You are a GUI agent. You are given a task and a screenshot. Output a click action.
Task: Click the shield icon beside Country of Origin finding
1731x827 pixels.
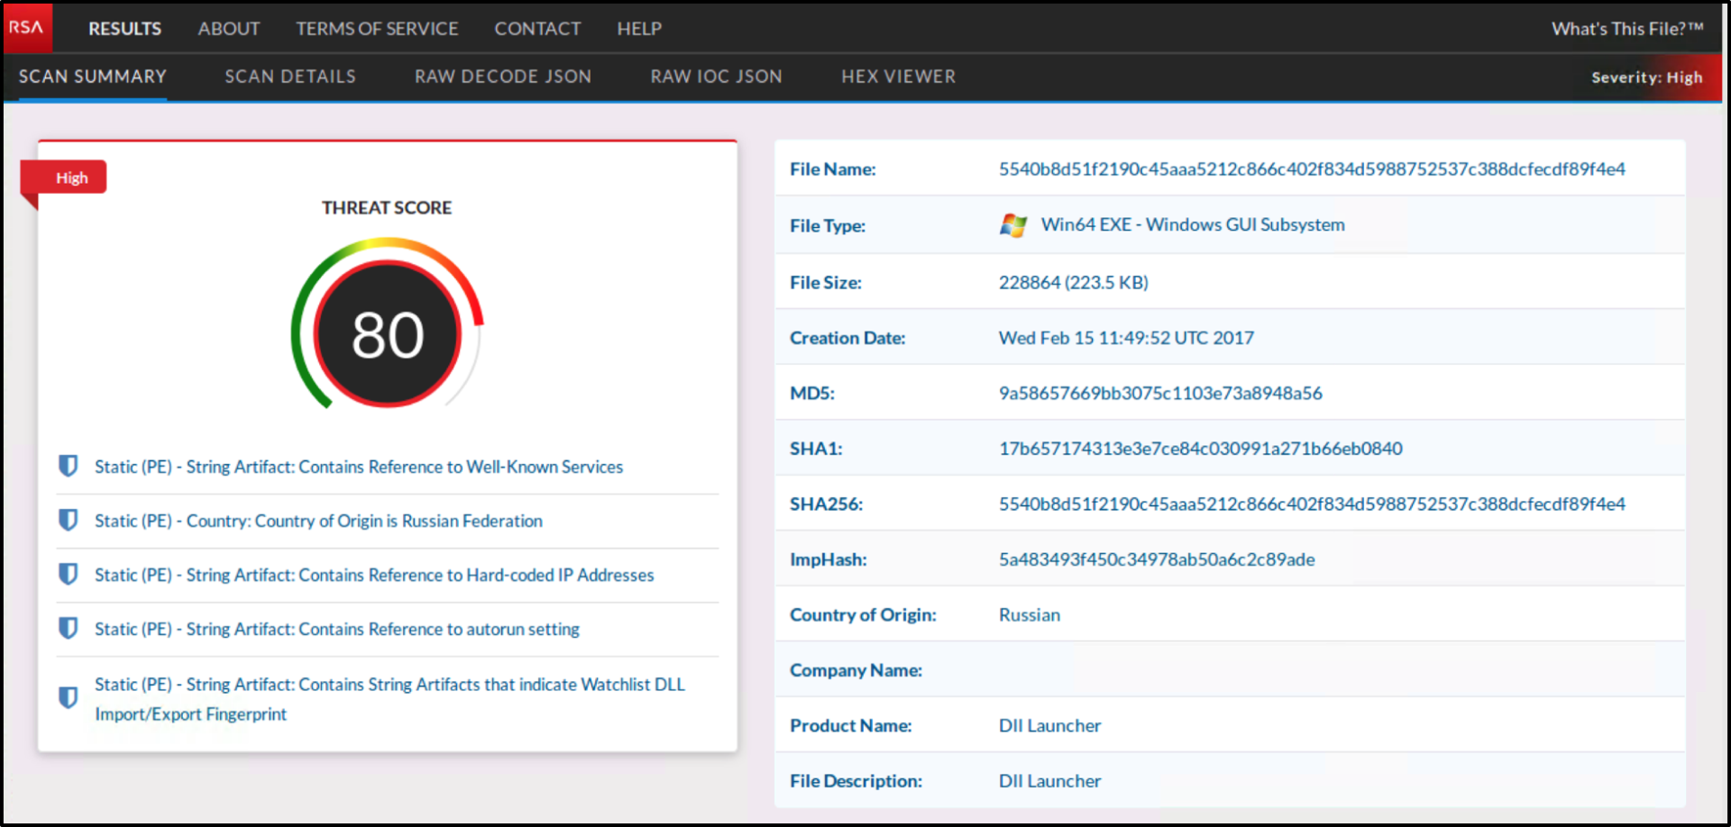68,520
